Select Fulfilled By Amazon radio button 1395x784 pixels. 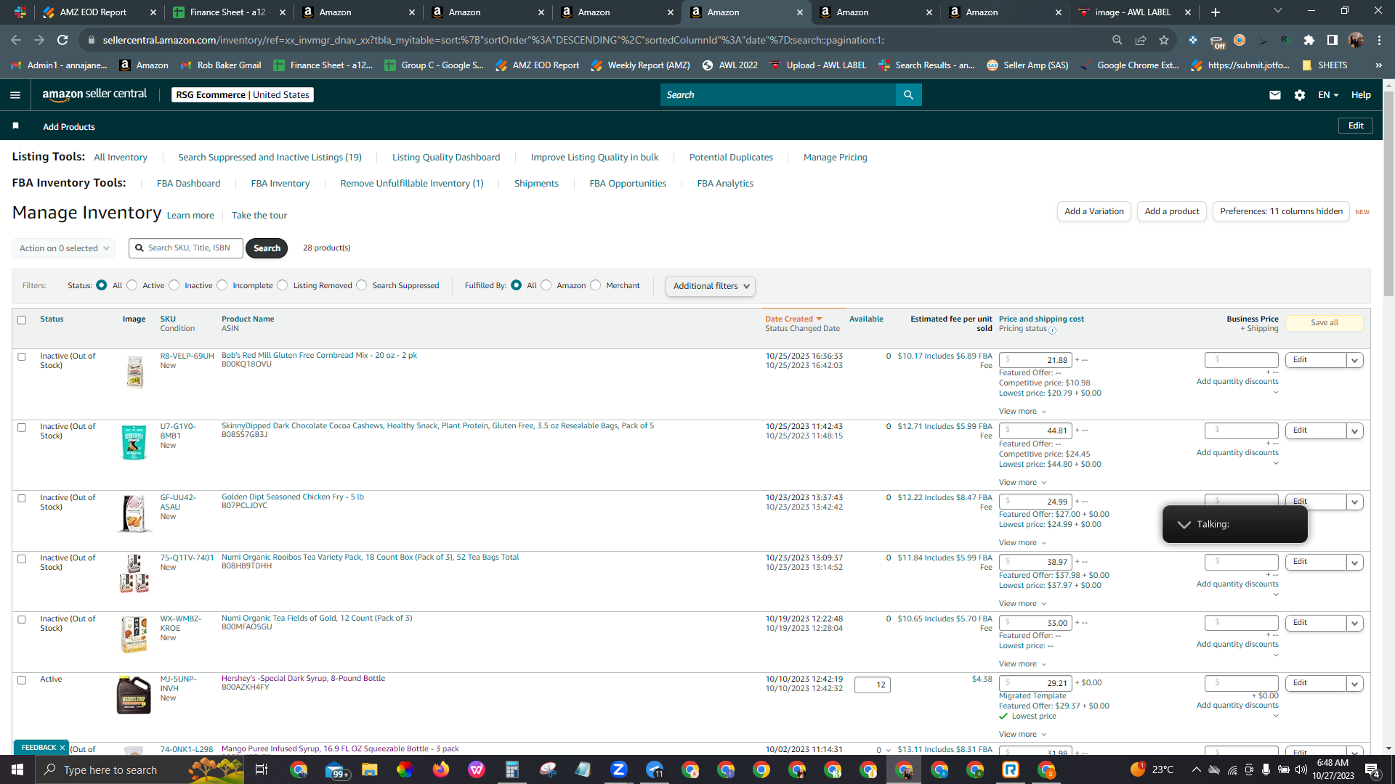[x=546, y=285]
